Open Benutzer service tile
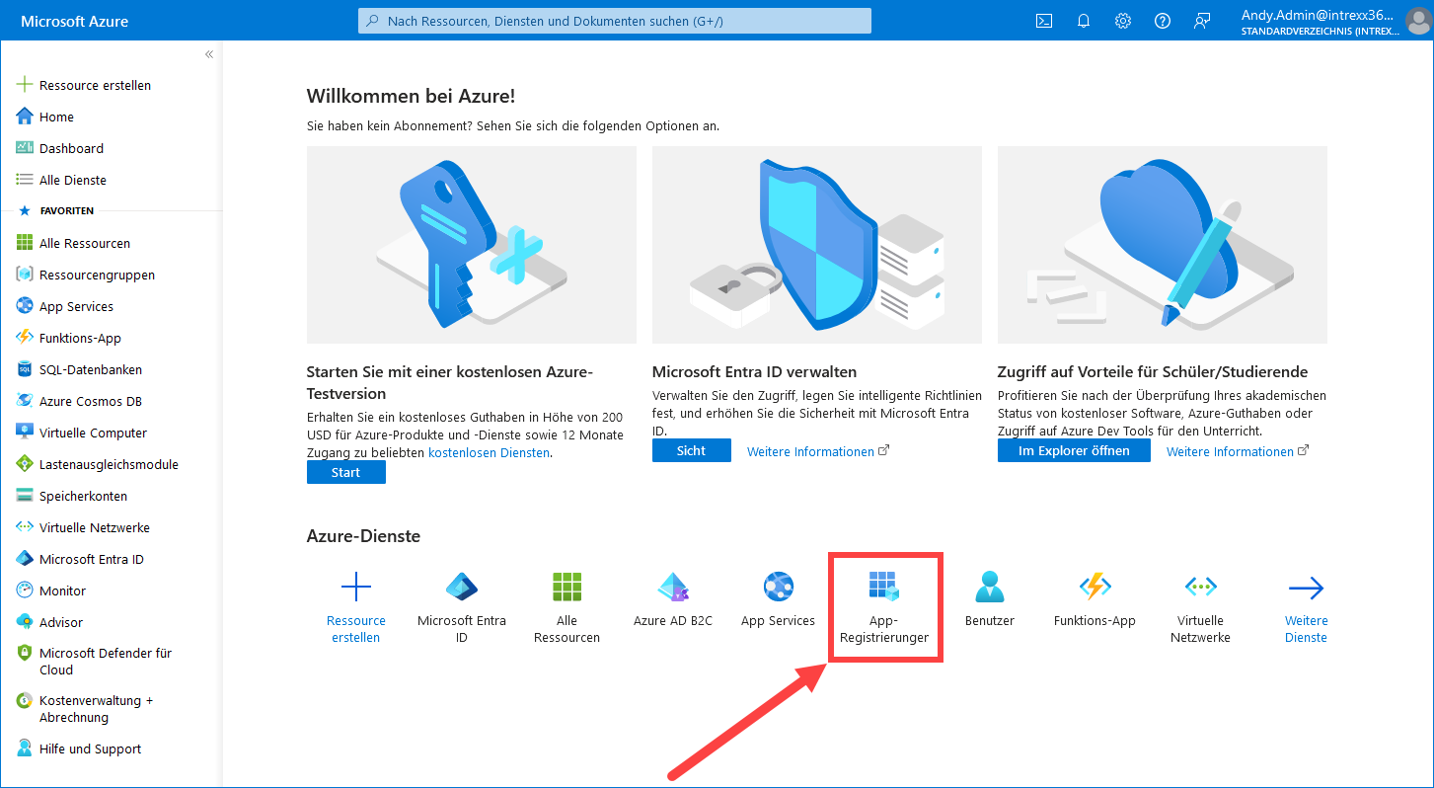Image resolution: width=1434 pixels, height=788 pixels. 990,600
